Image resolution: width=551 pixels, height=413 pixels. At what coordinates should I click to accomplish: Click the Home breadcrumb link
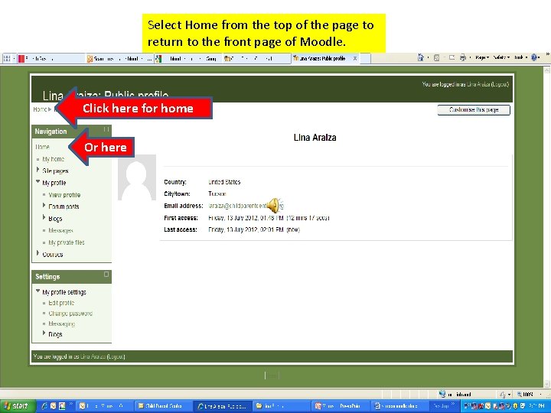[40, 109]
